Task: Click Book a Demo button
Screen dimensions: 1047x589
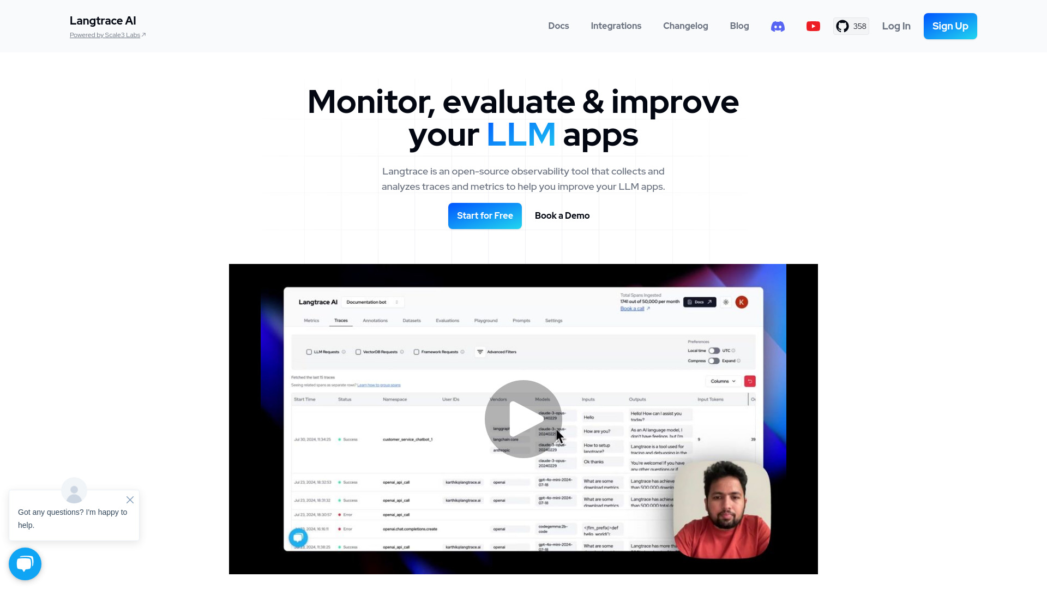Action: tap(562, 216)
